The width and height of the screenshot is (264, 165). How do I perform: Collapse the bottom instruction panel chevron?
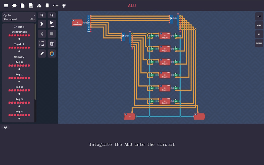(5, 127)
